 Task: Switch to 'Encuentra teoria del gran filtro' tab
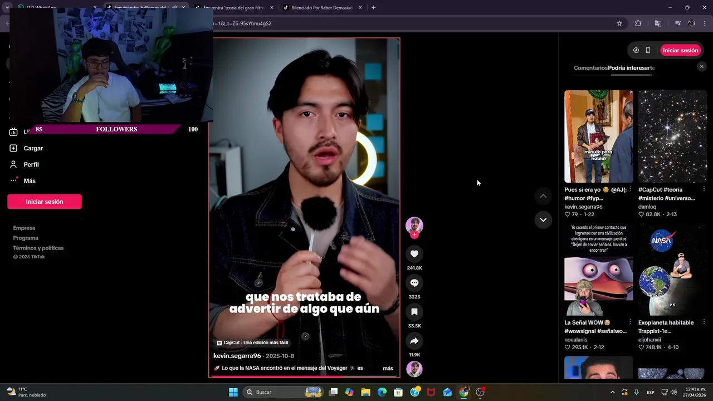point(234,8)
